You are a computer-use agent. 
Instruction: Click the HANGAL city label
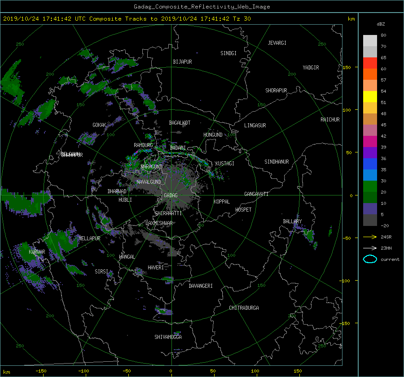pyautogui.click(x=127, y=257)
